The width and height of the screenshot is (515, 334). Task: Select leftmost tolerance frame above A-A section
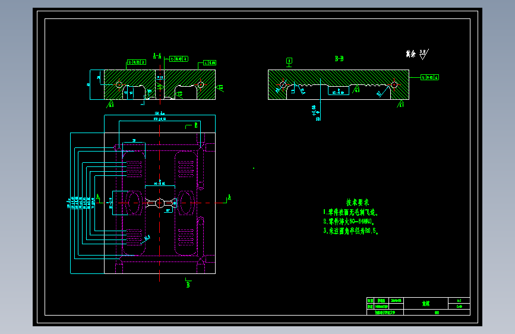click(136, 62)
